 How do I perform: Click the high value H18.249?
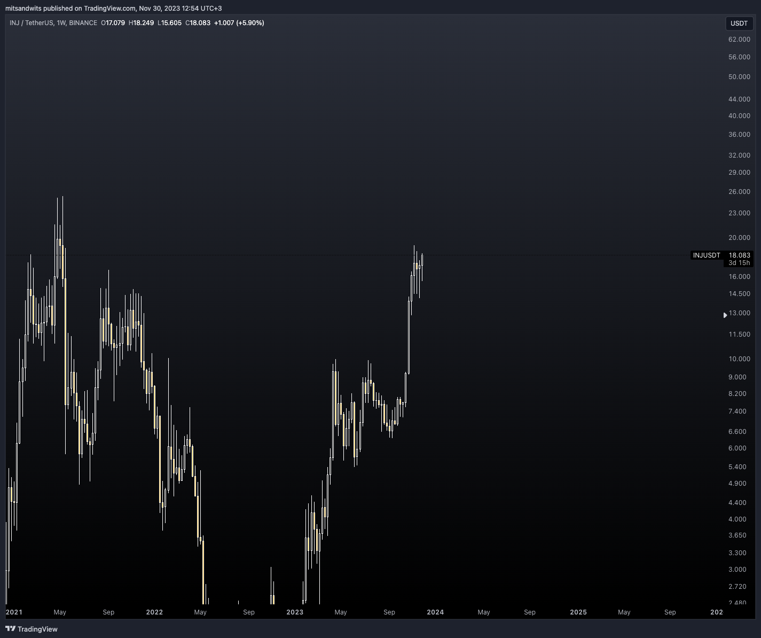(x=141, y=23)
